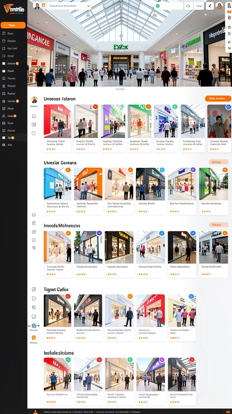Open the purple-sign storefront card under bolalasloiums

[x=151, y=381]
